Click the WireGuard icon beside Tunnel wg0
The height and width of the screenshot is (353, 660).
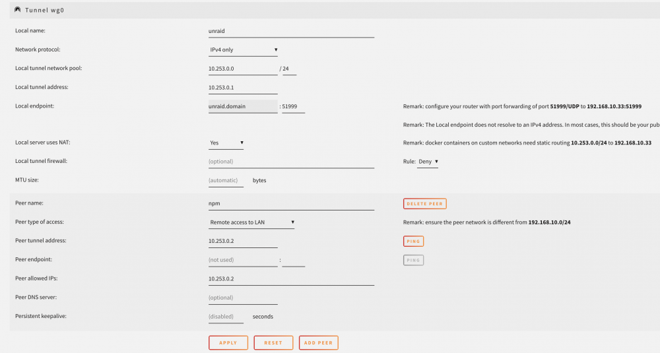(x=17, y=10)
